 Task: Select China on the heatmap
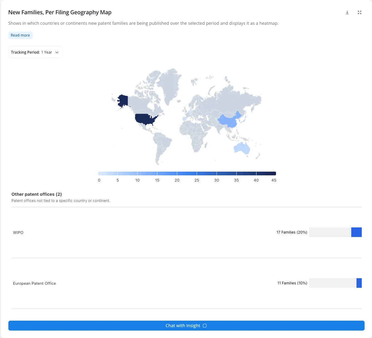pos(229,121)
